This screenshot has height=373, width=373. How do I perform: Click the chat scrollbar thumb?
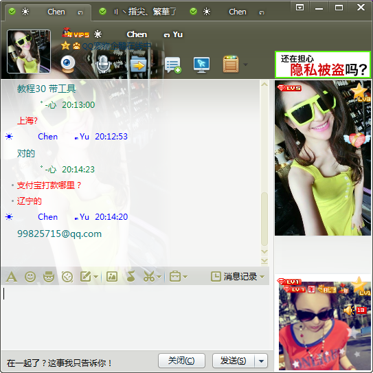point(264,219)
